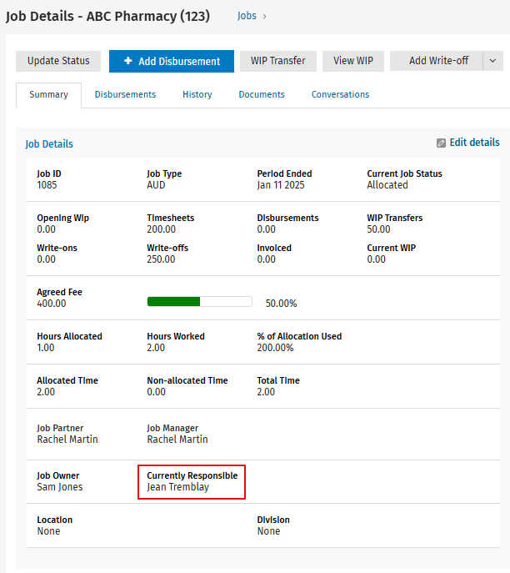Select the 50.00% progress value
The width and height of the screenshot is (510, 573).
tap(281, 304)
